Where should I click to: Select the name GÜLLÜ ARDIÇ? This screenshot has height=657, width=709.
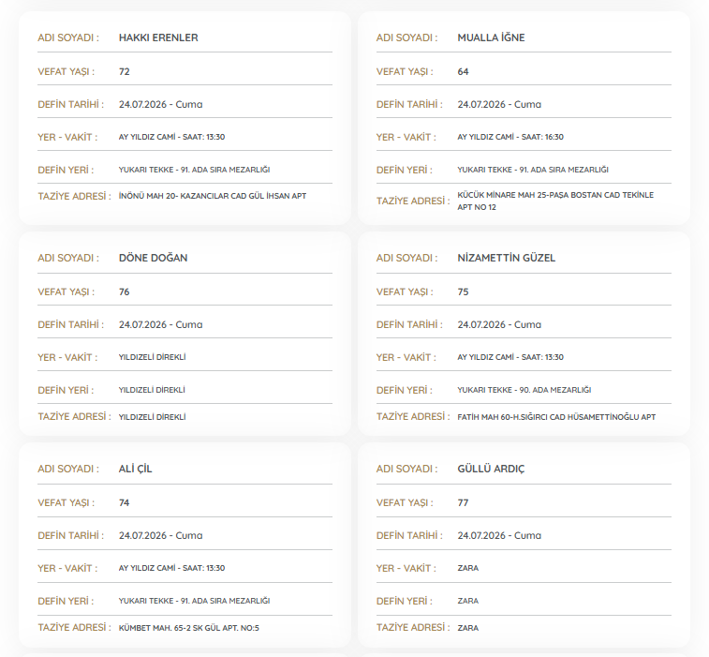coord(491,469)
